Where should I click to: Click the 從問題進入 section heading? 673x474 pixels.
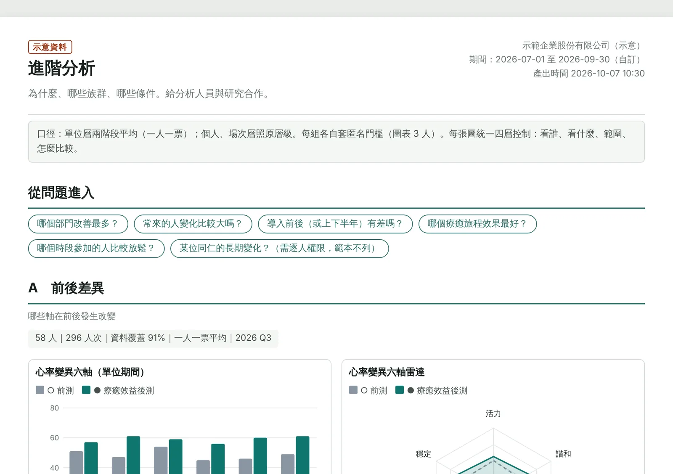click(61, 193)
